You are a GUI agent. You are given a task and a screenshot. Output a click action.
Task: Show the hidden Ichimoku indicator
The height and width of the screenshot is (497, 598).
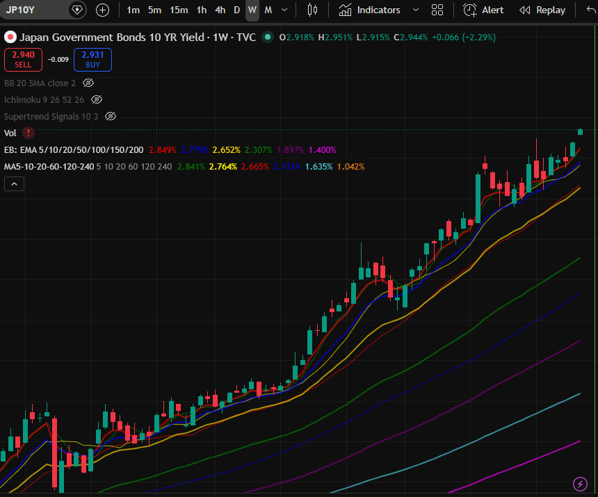point(97,100)
